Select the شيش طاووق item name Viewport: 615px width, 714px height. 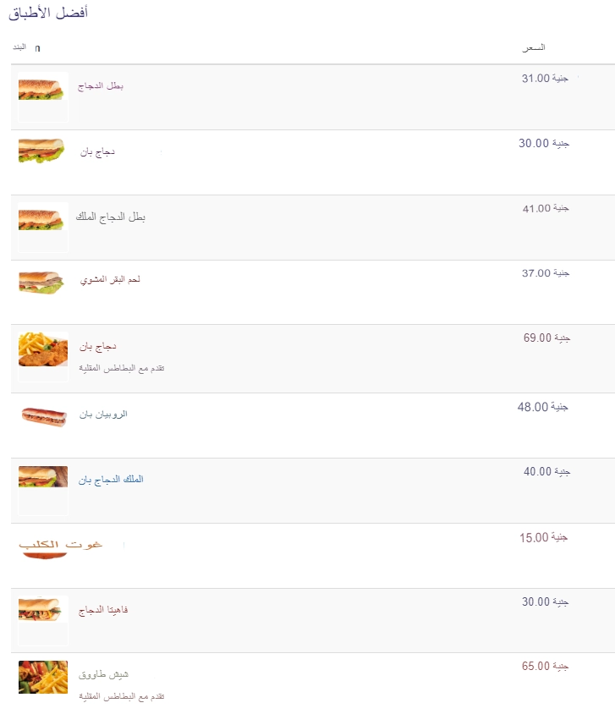[103, 674]
